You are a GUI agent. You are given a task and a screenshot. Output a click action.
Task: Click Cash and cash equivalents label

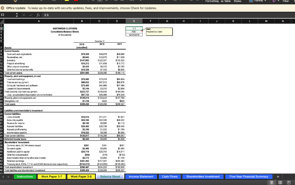(x=19, y=54)
